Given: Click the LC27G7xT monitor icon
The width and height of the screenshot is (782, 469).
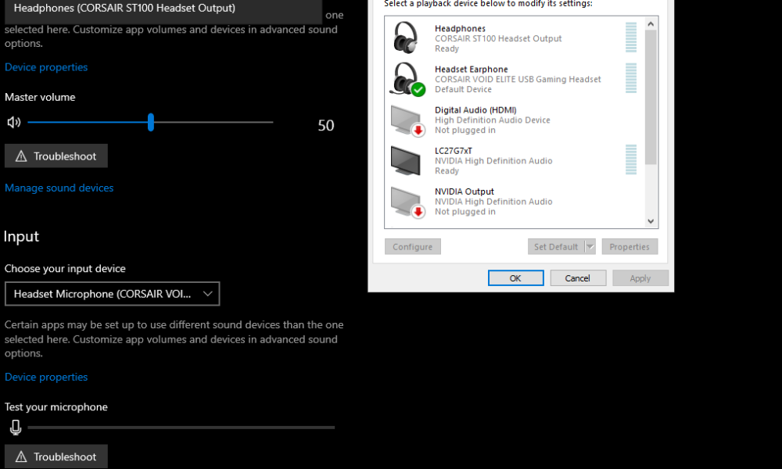Looking at the screenshot, I should click(x=405, y=159).
